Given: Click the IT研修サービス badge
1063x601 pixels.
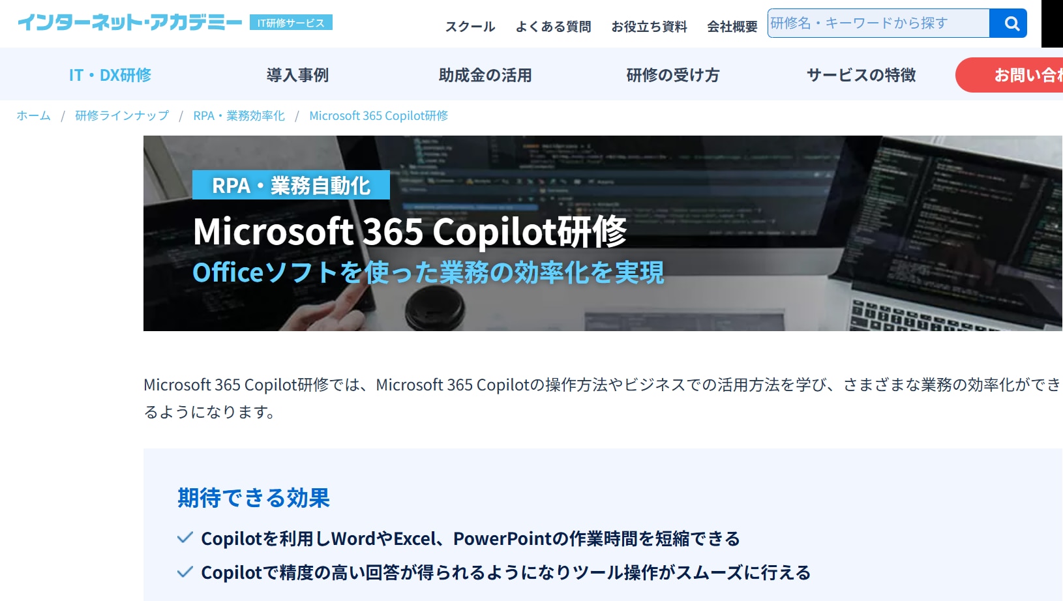Looking at the screenshot, I should tap(291, 23).
